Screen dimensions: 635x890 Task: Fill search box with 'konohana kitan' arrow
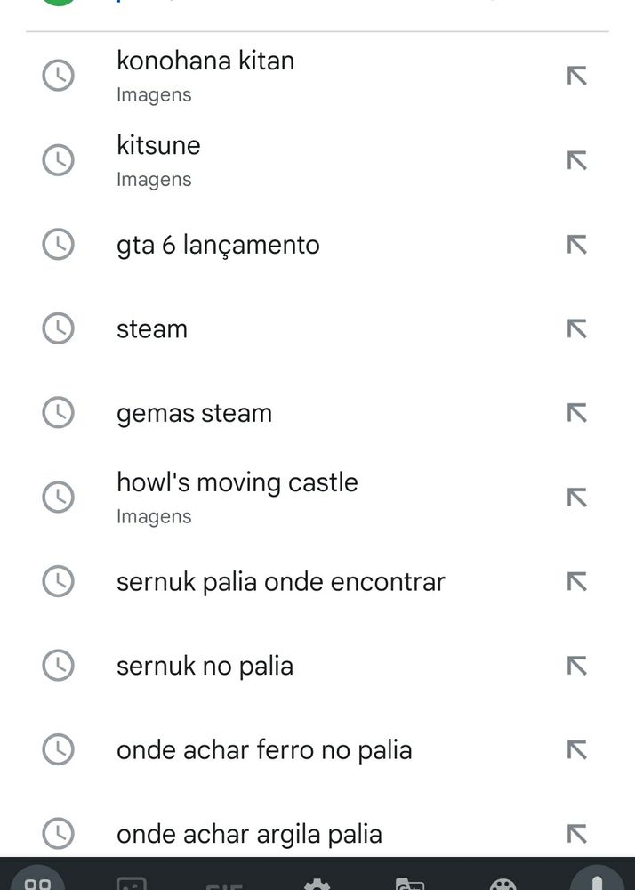click(576, 76)
